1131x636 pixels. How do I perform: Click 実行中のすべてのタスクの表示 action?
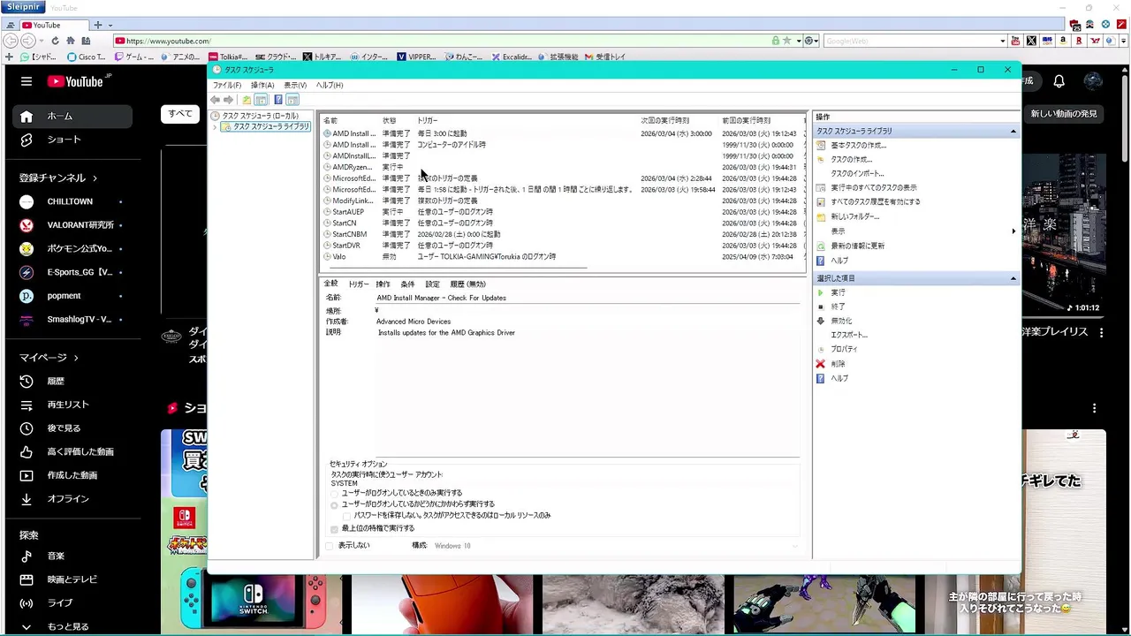[x=873, y=187]
